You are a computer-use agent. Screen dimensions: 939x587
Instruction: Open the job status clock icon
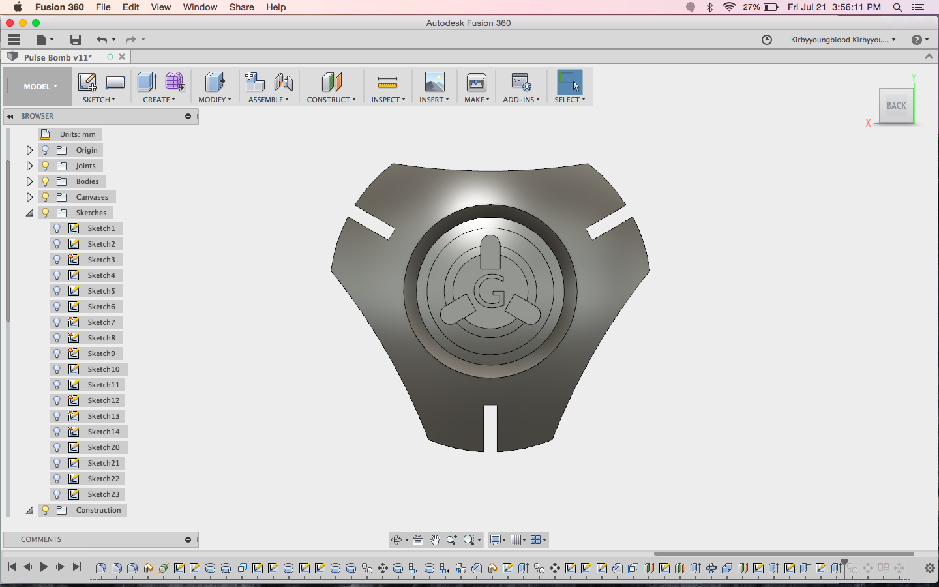click(767, 40)
